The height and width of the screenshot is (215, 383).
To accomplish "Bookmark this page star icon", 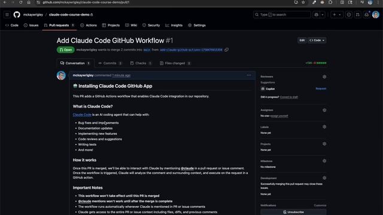I will coord(303,2).
